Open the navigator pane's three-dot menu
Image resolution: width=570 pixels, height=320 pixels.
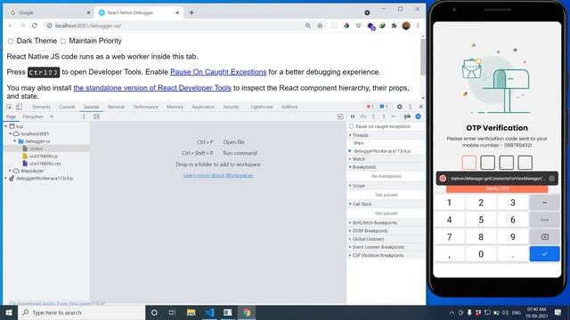84,116
